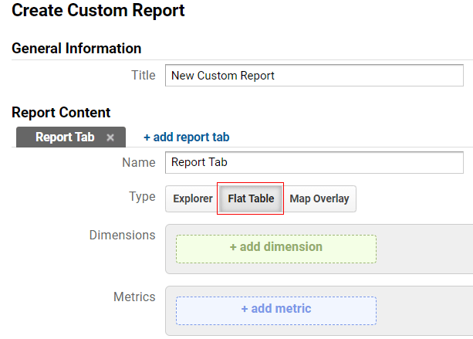Choose the Explorer report type
Viewport: 473px width, 339px height.
pyautogui.click(x=192, y=198)
